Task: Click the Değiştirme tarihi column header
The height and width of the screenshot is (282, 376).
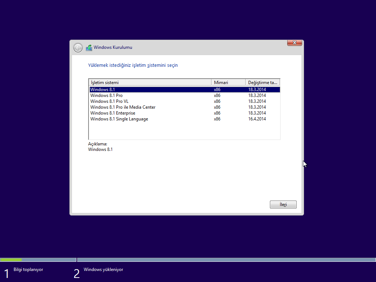Action: [x=262, y=83]
